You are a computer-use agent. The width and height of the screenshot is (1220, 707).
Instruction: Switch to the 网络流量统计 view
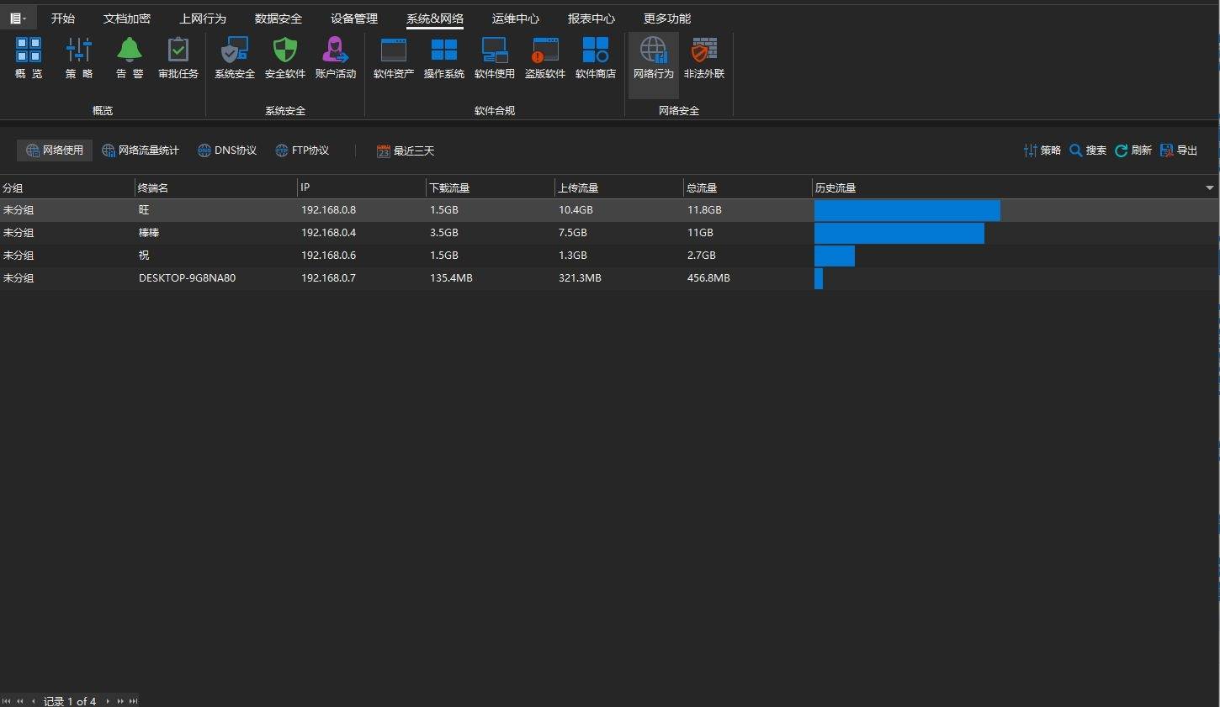click(141, 150)
